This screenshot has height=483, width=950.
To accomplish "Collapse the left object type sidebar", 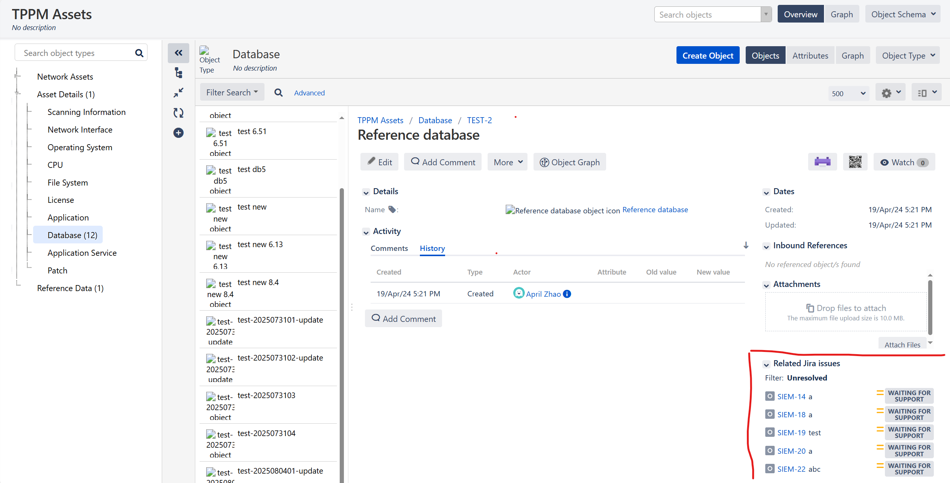I will 178,53.
